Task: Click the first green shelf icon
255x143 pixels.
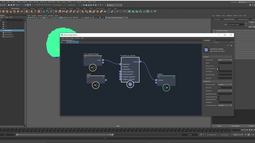Action: coord(129,12)
